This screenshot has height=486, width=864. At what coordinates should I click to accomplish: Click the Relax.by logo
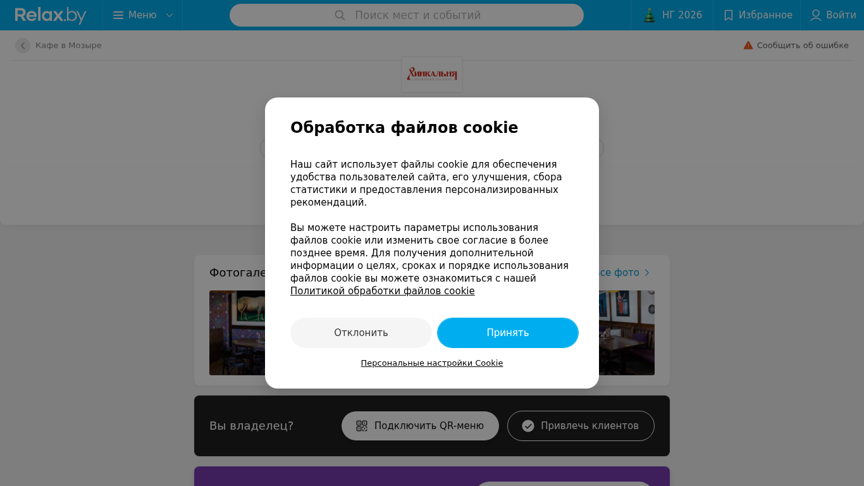click(x=51, y=15)
